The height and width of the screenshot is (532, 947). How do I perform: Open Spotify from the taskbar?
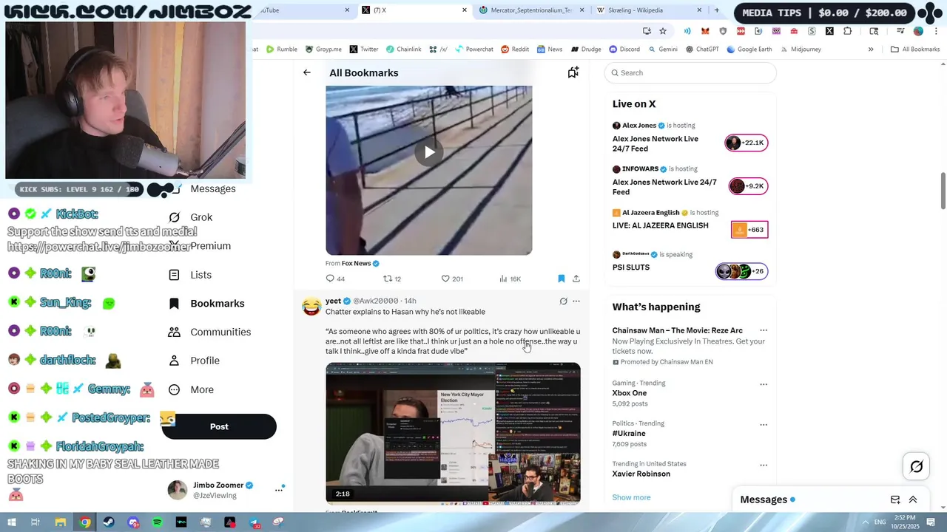tap(157, 522)
